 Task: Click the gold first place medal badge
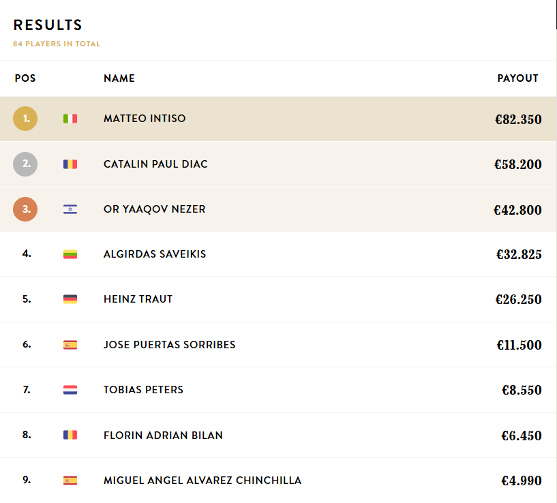tap(25, 119)
